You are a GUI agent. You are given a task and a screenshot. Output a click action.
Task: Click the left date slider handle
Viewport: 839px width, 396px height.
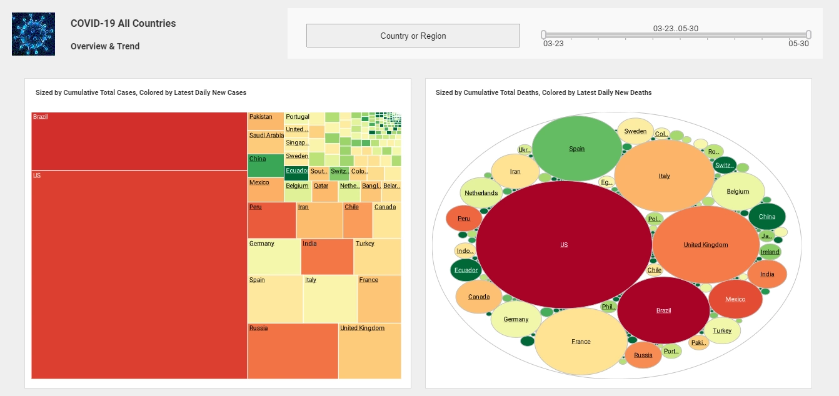544,35
